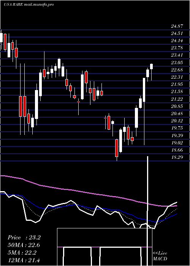Image resolution: width=190 pixels, height=266 pixels.
Task: Click the 24.14 price axis label
Action: coord(177,41)
